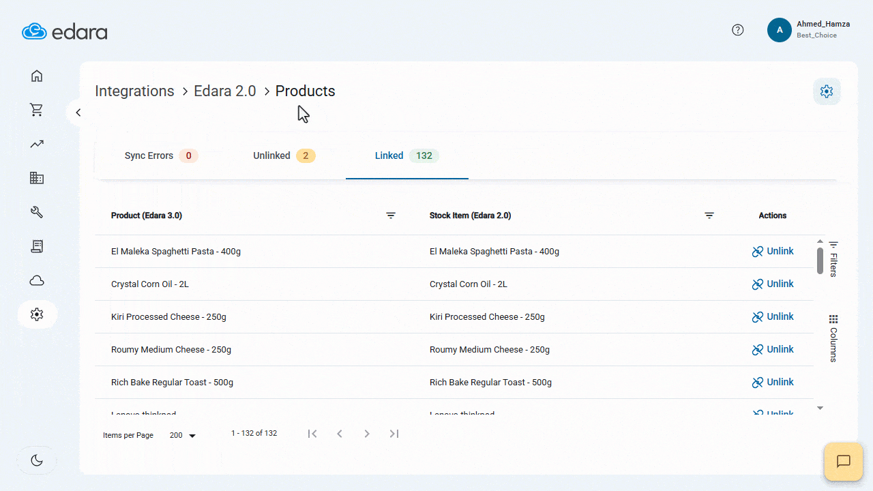Unlink Crystal Corn Oil - 2L

[773, 284]
